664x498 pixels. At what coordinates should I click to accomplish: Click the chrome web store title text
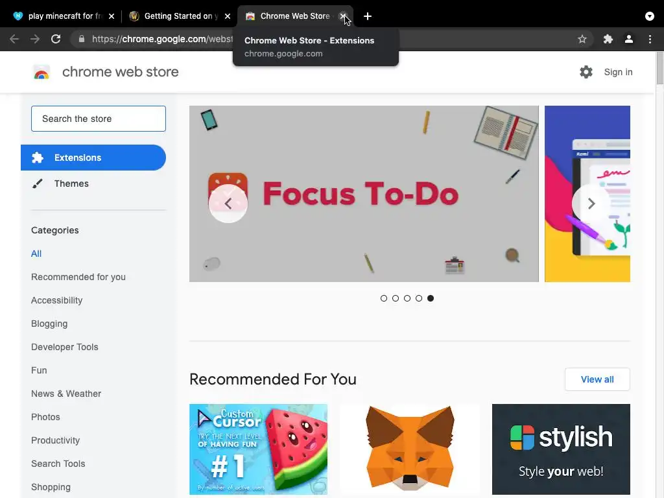click(x=120, y=72)
